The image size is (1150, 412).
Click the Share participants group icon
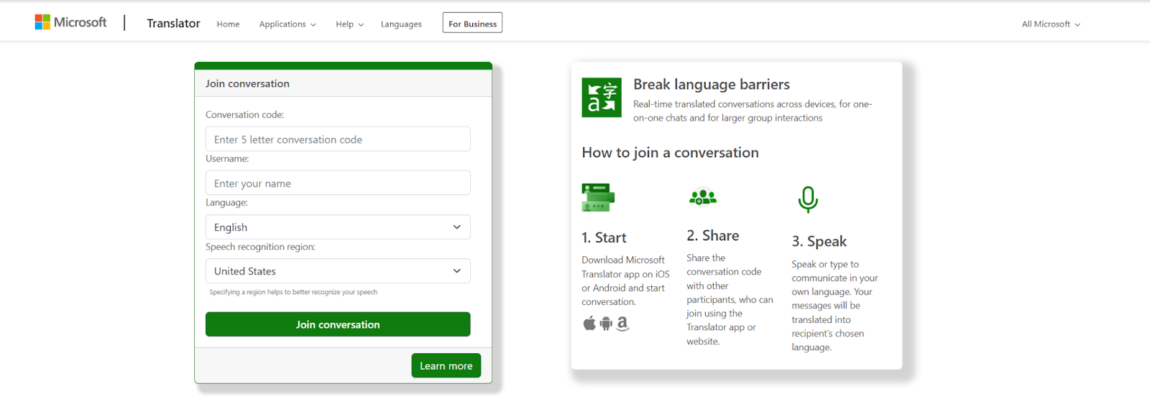click(x=703, y=197)
